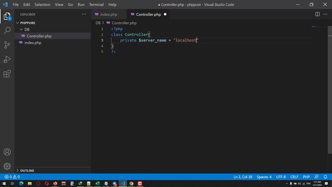Show hidden system tray icons

pyautogui.click(x=287, y=183)
